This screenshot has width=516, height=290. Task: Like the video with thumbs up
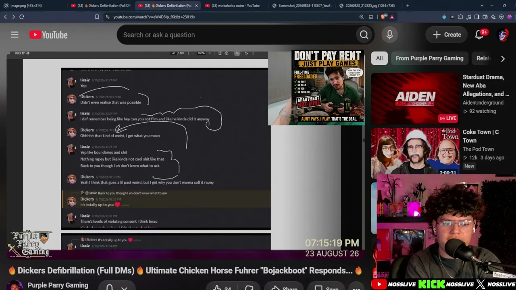pos(217,288)
